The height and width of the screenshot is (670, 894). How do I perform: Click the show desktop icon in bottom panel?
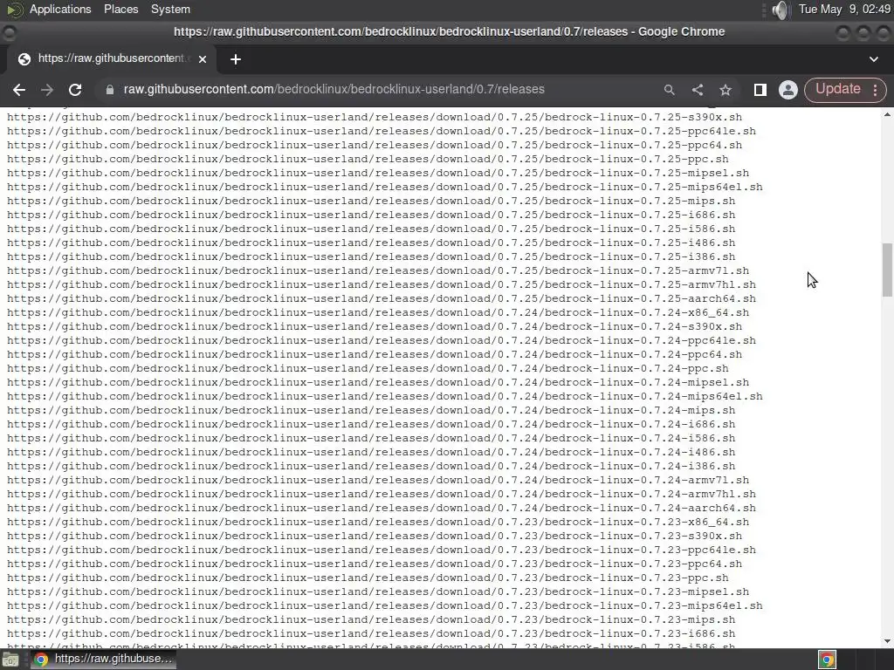(10, 660)
